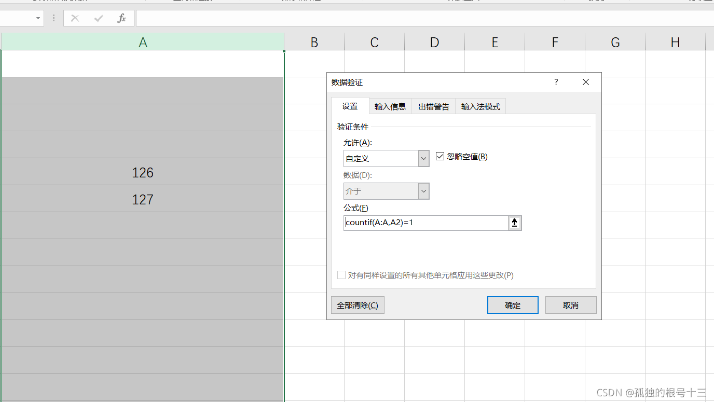Click the cell containing 127
The image size is (714, 402).
coord(143,199)
